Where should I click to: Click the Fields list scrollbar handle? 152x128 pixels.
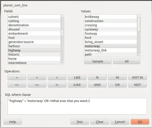pyautogui.click(x=62, y=33)
